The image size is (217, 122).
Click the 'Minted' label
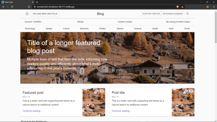coord(80,22)
